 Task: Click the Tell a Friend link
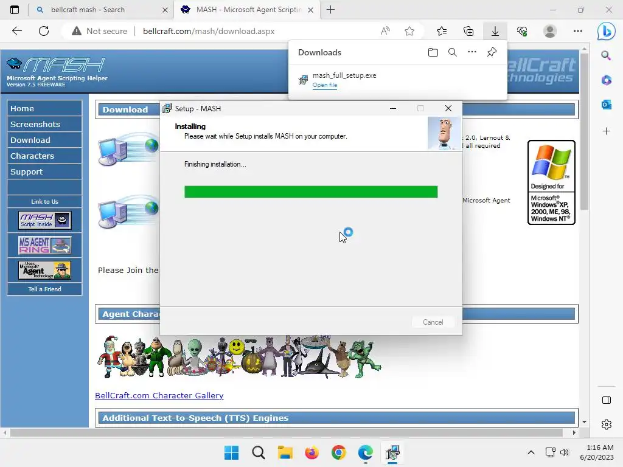click(x=44, y=289)
